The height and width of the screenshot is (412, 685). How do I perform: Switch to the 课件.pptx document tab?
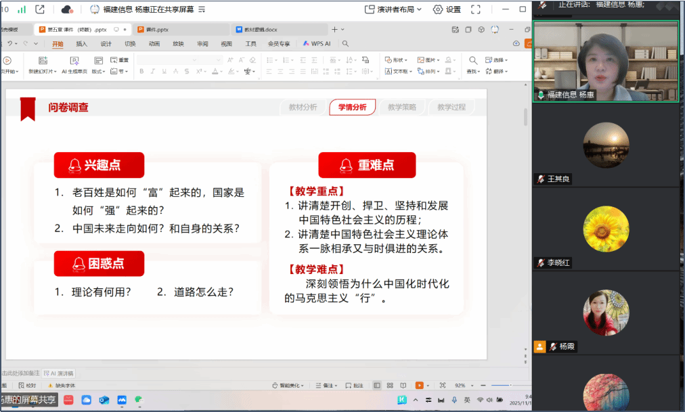[155, 30]
